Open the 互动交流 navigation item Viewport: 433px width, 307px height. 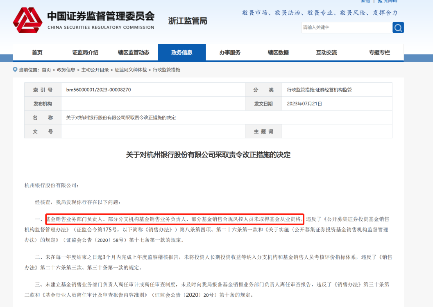[x=326, y=52]
